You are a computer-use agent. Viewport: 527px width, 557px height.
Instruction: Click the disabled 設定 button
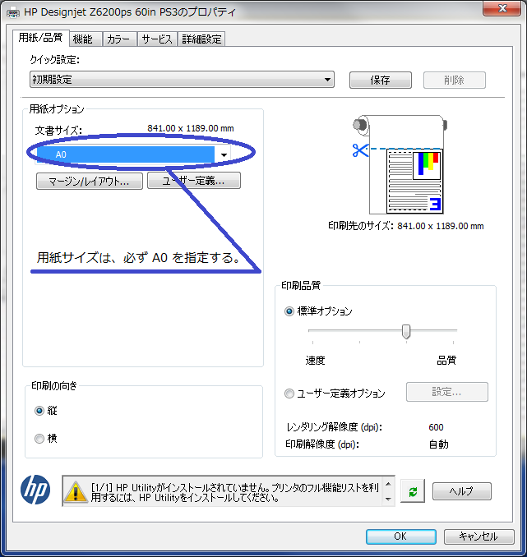coord(446,392)
